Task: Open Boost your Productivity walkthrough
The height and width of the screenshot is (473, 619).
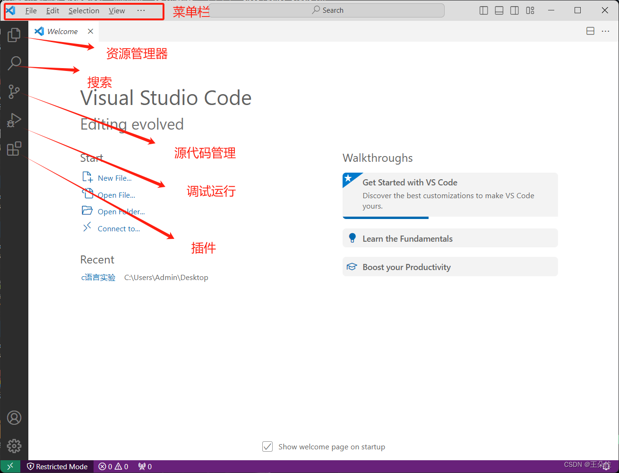Action: pos(450,267)
